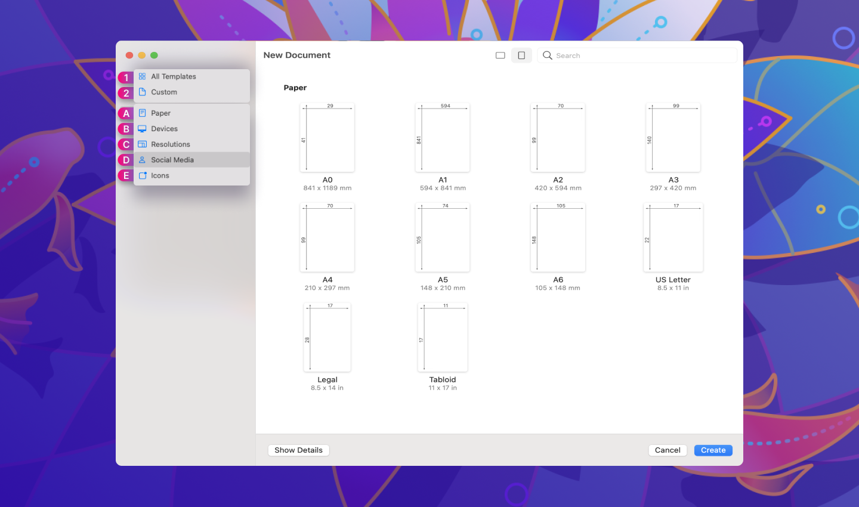Click the '594 x 841 mm' size text

(443, 188)
